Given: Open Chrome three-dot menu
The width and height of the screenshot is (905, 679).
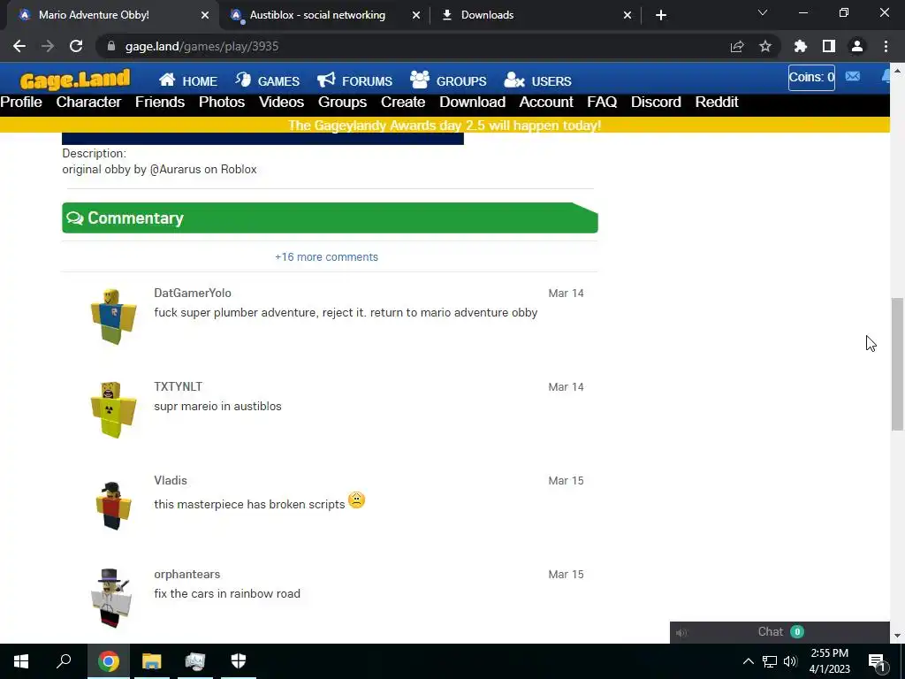Looking at the screenshot, I should [886, 46].
